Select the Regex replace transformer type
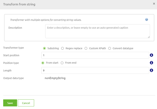Image resolution: width=157 pixels, height=109 pixels. click(x=63, y=48)
